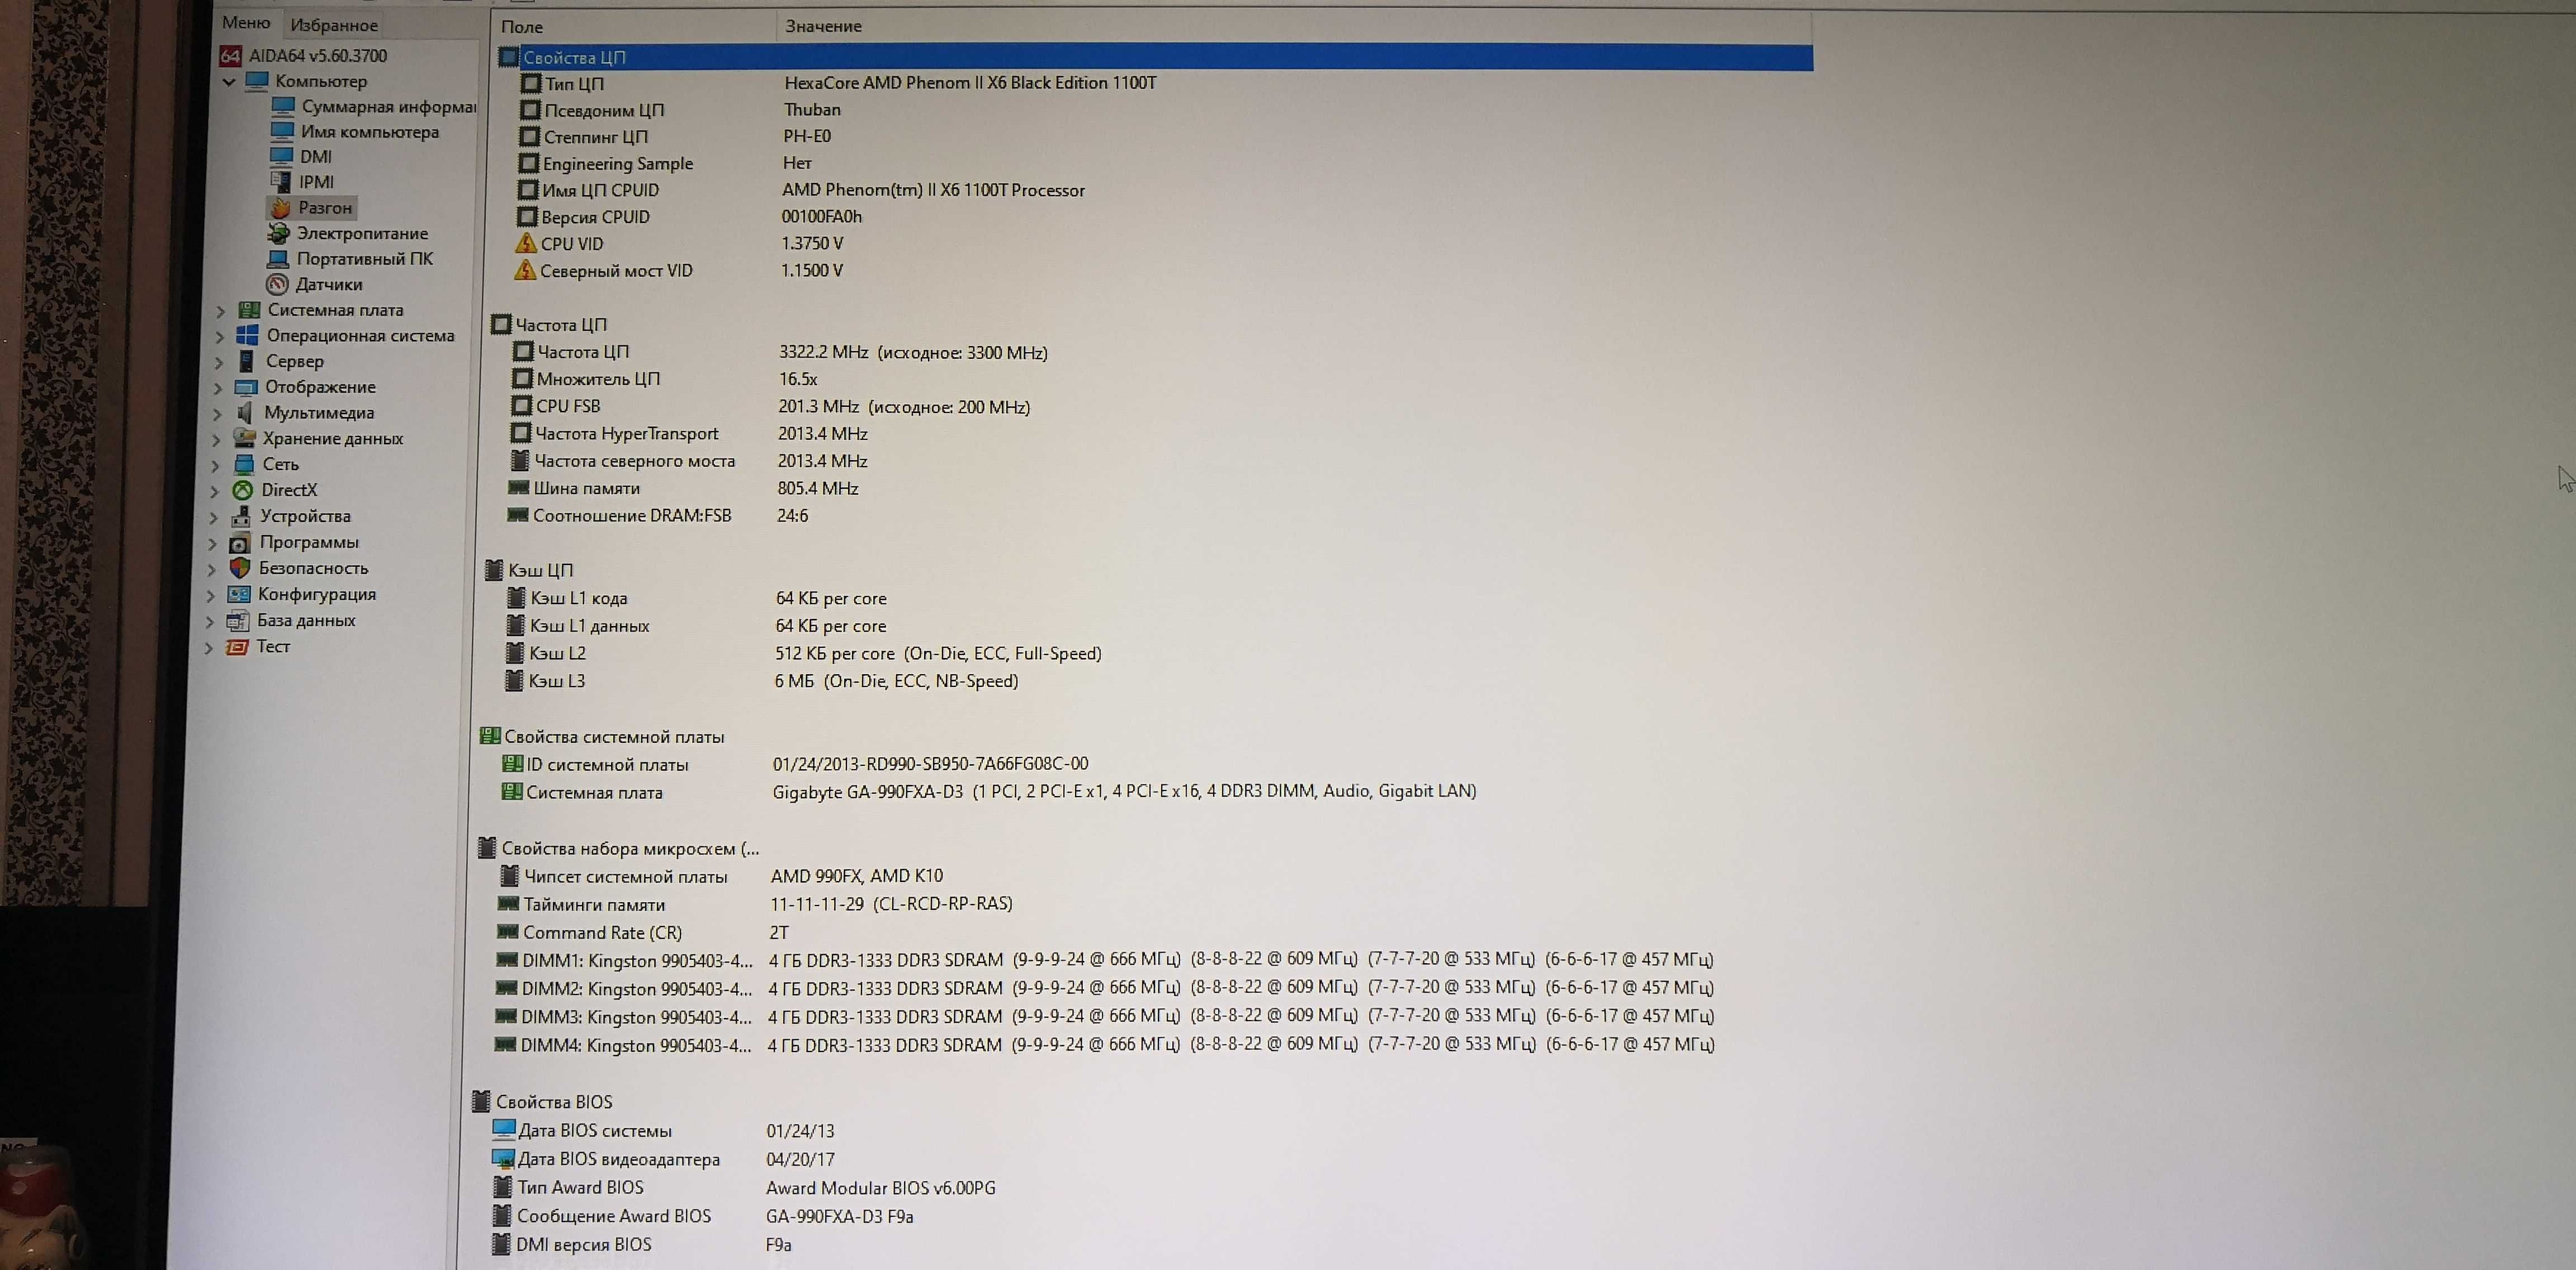Click the Дата BIOS системы icon

click(x=504, y=1130)
